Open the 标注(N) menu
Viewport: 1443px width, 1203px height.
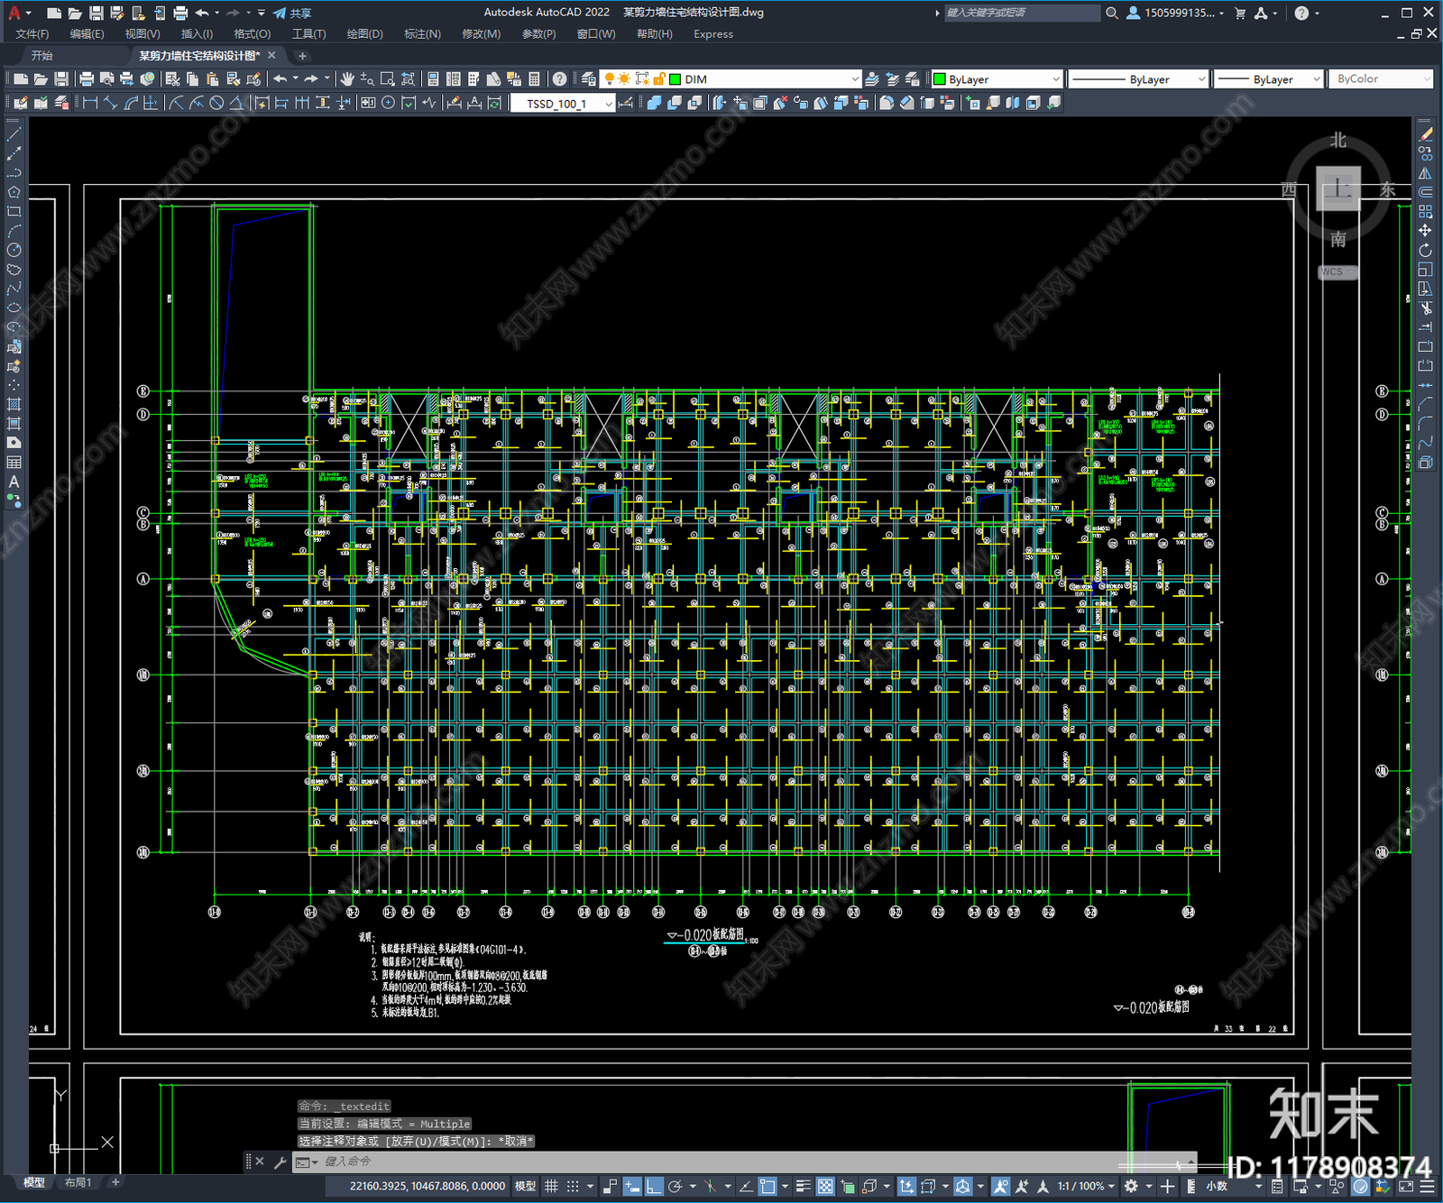point(422,34)
